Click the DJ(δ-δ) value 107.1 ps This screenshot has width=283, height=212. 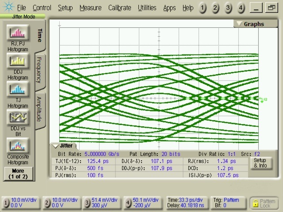click(x=161, y=161)
